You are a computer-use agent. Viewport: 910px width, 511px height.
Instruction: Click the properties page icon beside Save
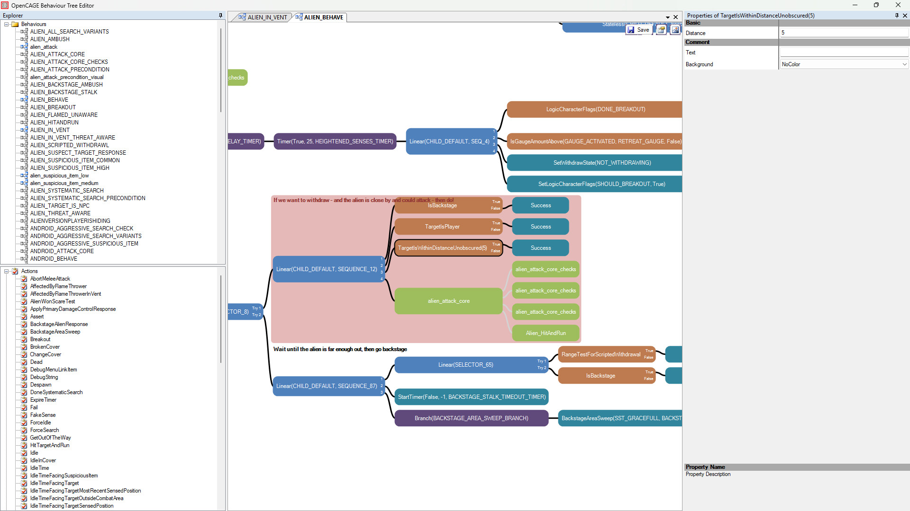click(661, 30)
